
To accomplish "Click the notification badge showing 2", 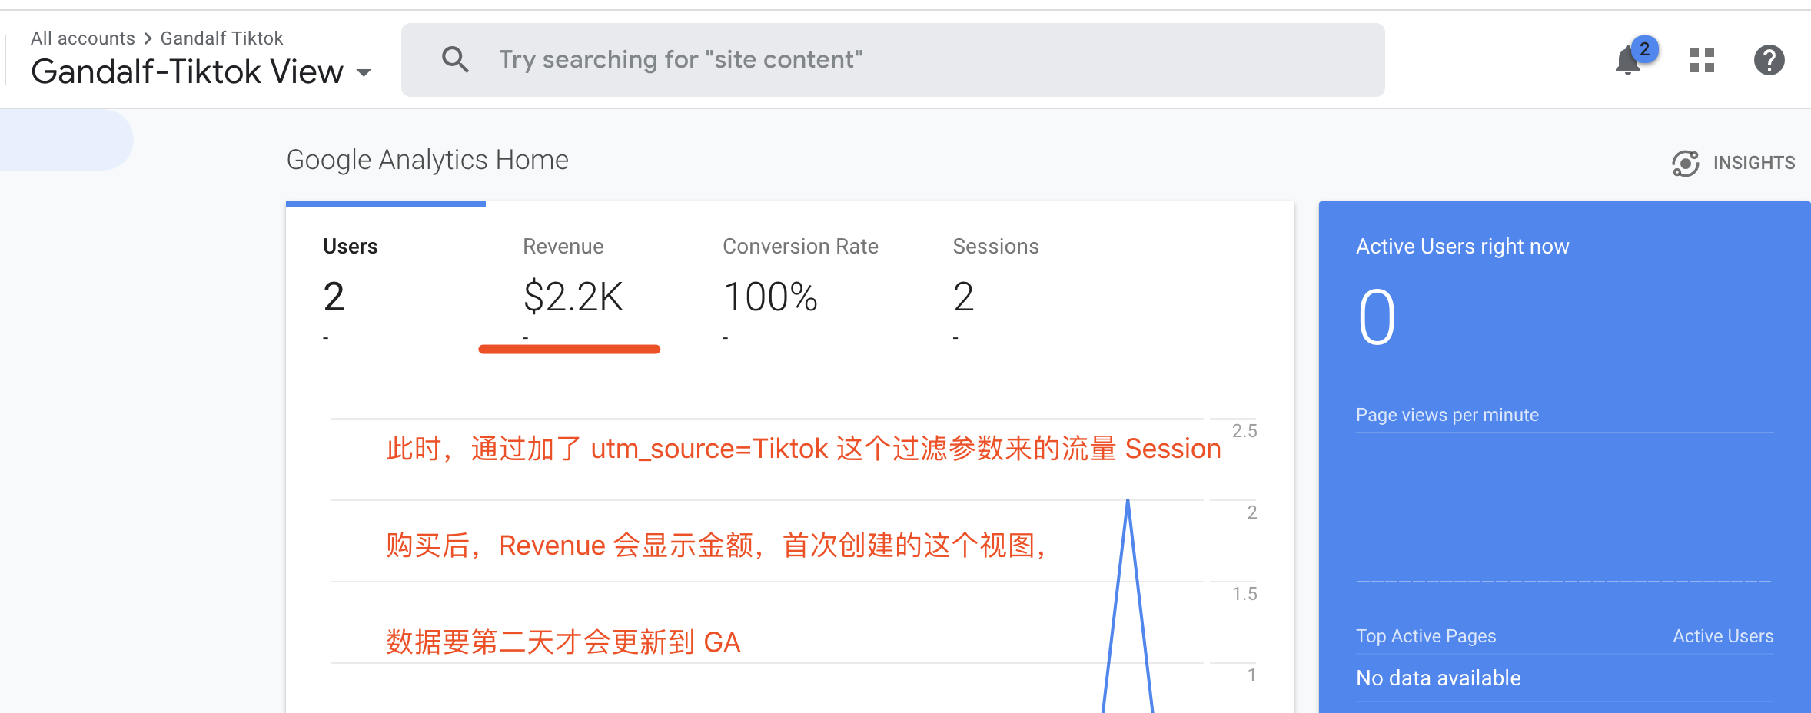I will click(x=1644, y=48).
